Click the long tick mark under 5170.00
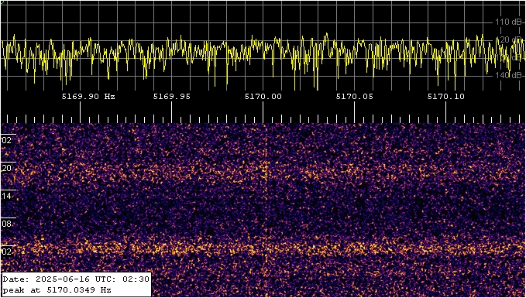 [263, 112]
